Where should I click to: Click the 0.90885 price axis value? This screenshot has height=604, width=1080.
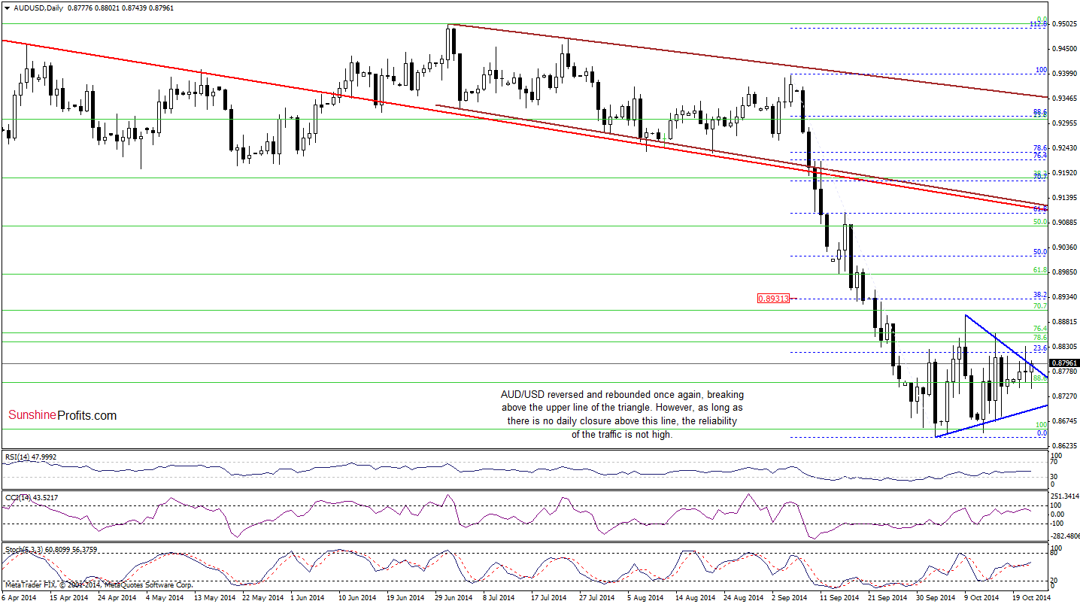pos(1063,223)
